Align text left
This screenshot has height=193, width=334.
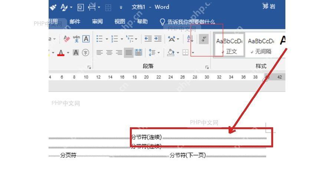coord(99,52)
